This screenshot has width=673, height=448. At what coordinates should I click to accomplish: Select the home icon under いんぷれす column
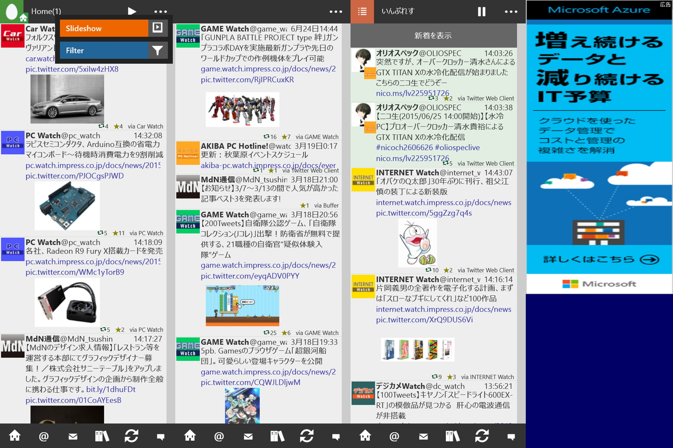365,436
